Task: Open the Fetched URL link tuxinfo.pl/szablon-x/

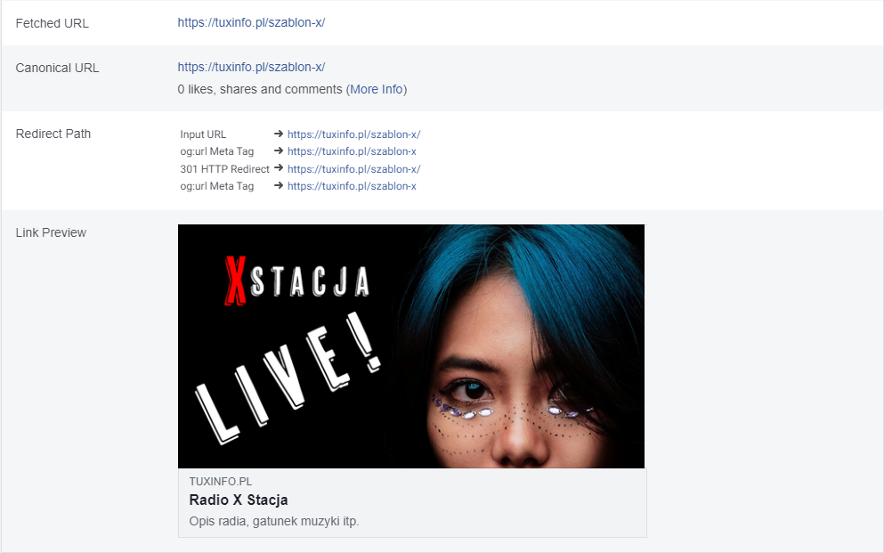Action: (x=251, y=22)
